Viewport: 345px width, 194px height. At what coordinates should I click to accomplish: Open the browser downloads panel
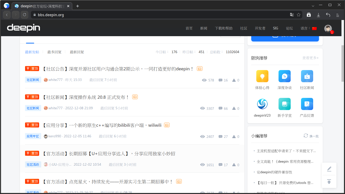[x=318, y=15]
